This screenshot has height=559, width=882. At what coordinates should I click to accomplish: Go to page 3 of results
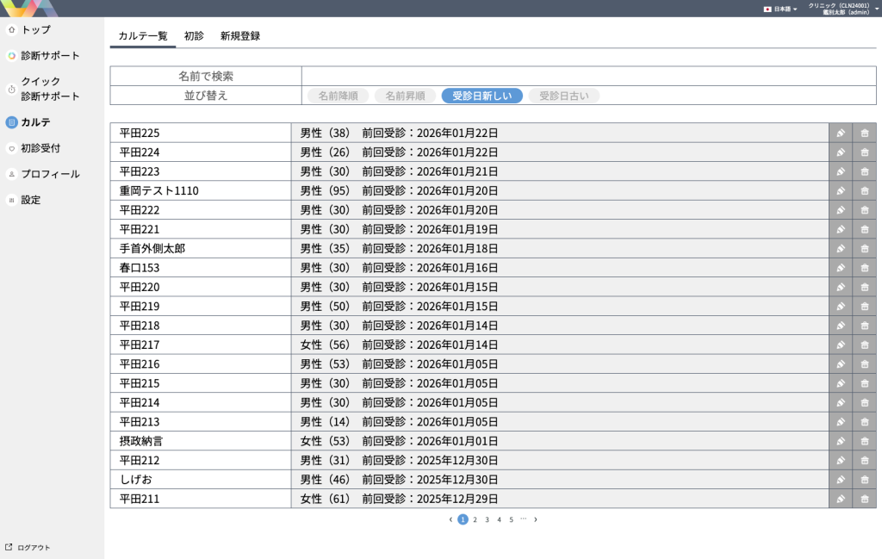coord(487,519)
